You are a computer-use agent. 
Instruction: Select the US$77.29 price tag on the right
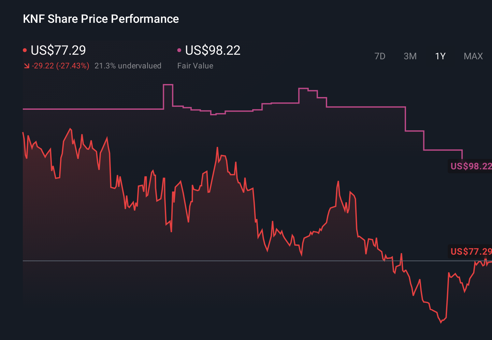coord(471,251)
